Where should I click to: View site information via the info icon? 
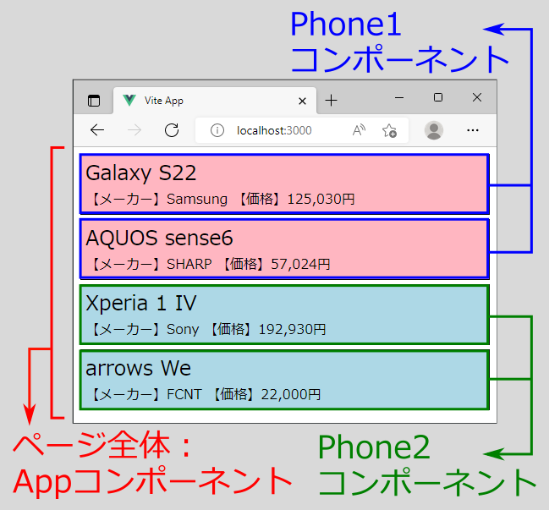217,130
